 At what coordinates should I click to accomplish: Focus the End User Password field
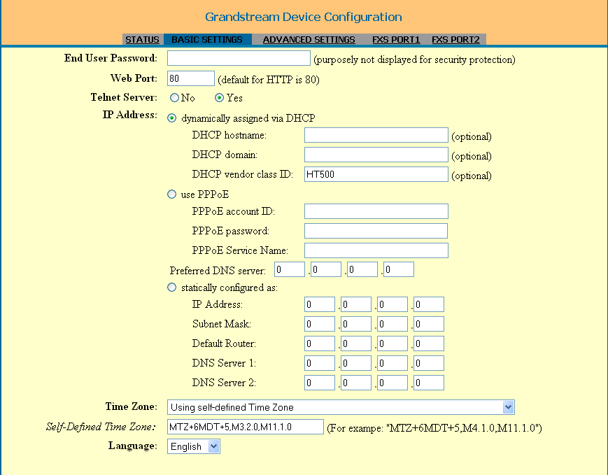(x=239, y=58)
